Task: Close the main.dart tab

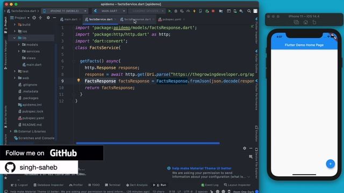Action: pos(80,19)
